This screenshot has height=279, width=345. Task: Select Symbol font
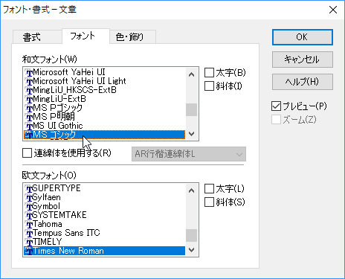104,206
